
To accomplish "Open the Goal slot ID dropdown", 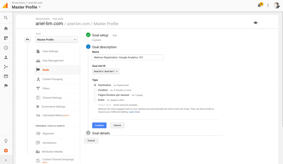I will (x=106, y=71).
